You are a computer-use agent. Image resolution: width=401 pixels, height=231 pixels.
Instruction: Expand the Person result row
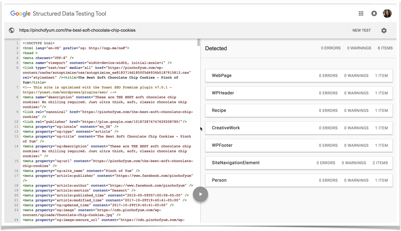point(299,180)
